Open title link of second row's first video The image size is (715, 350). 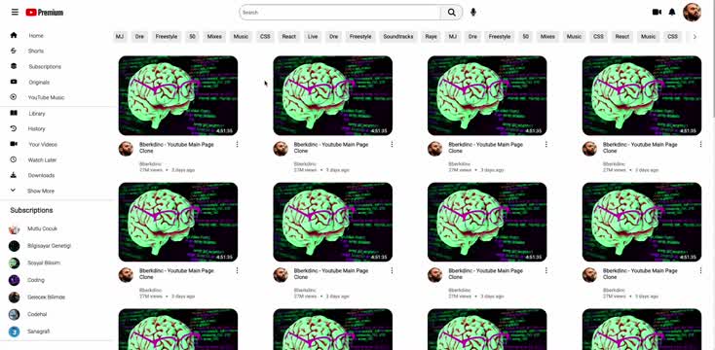pyautogui.click(x=176, y=273)
